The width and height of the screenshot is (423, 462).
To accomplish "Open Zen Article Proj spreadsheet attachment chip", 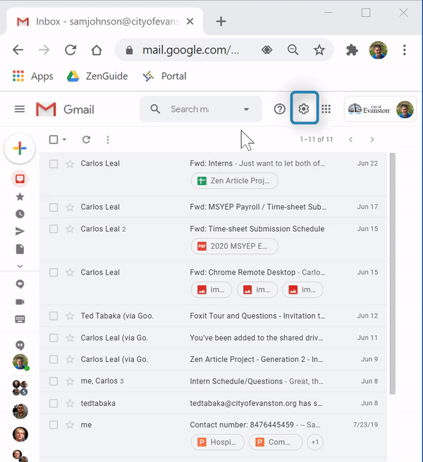I will tap(235, 180).
